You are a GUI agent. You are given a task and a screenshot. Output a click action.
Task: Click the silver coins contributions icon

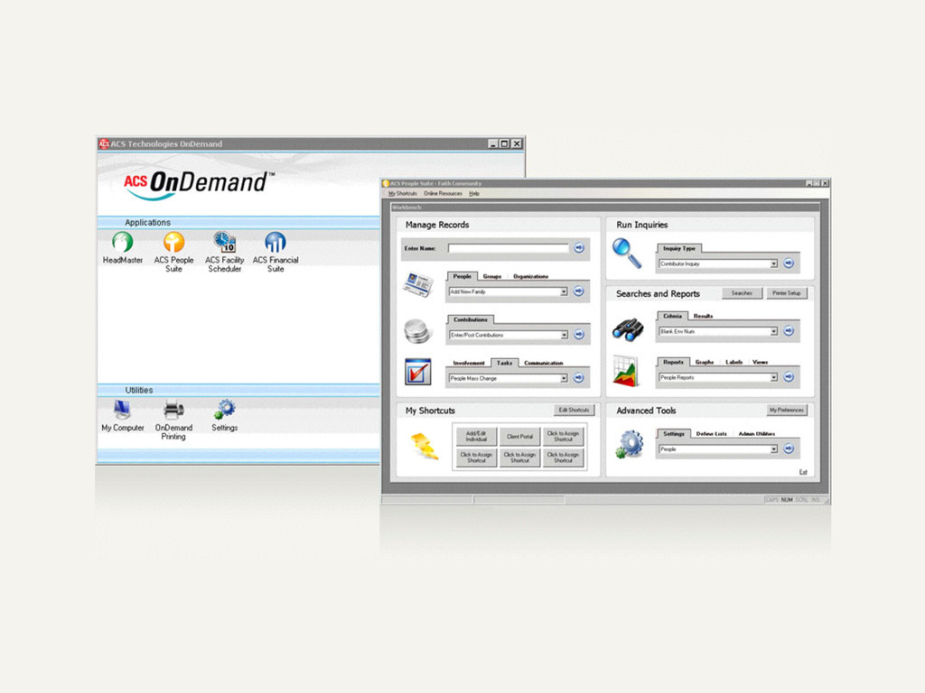(417, 331)
